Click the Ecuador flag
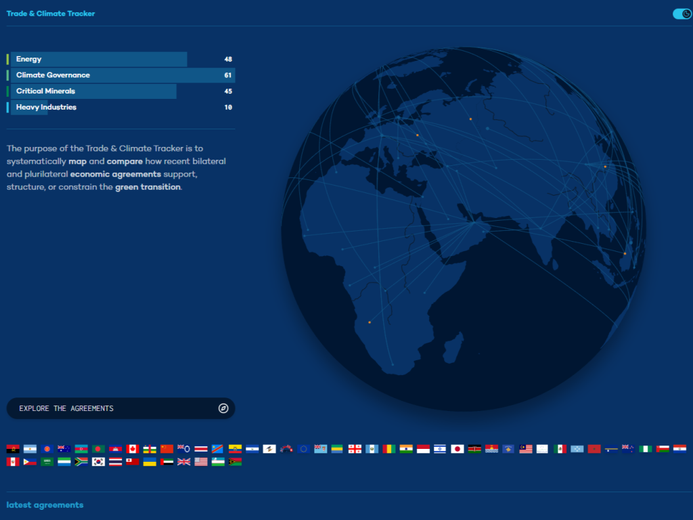Screen dimensions: 693x520 235,449
